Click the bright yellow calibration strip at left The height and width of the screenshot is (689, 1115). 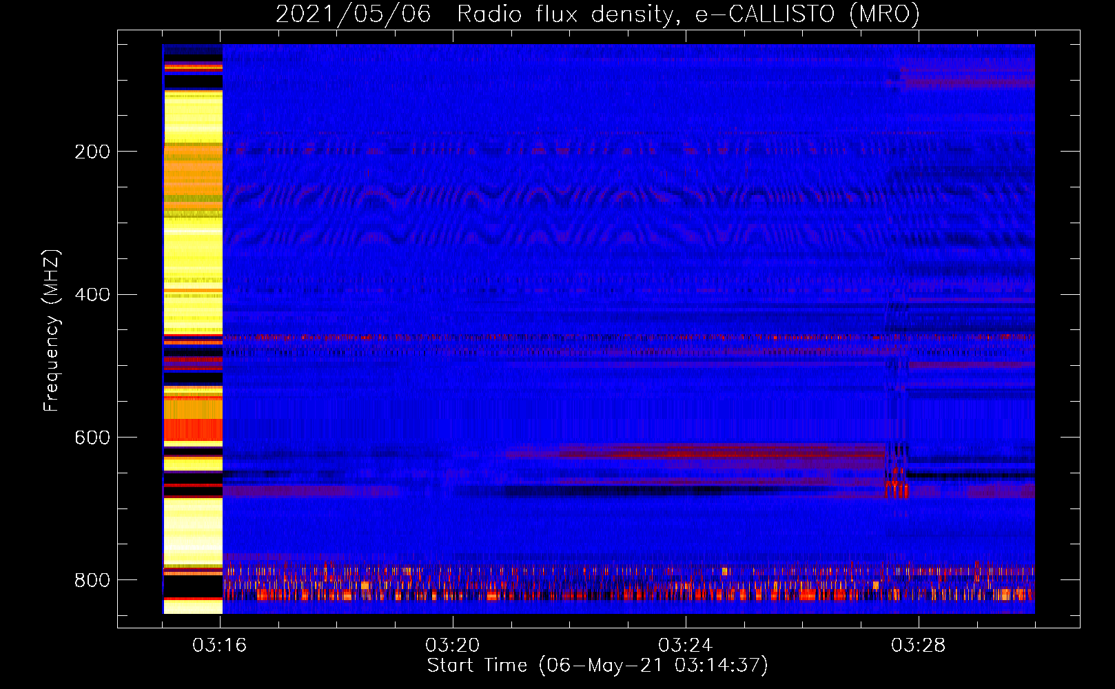tap(193, 329)
